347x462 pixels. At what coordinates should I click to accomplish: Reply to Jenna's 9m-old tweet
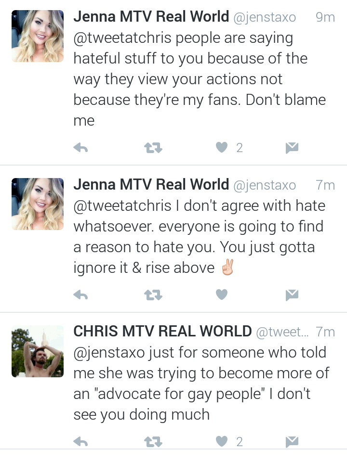click(x=80, y=148)
